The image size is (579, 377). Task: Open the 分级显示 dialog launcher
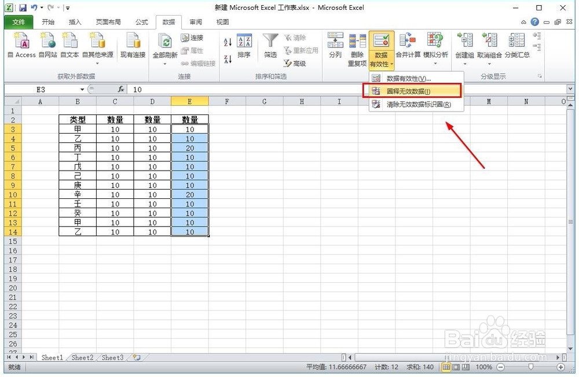coord(540,76)
